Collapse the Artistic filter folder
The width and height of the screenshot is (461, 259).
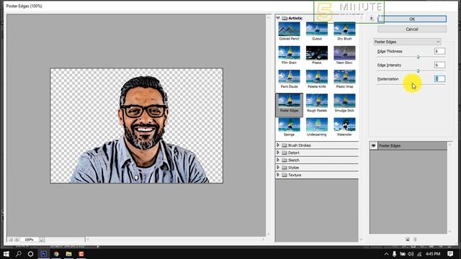coord(278,18)
